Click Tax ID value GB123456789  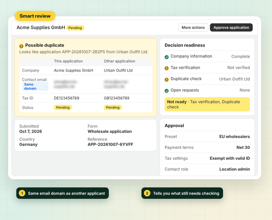pyautogui.click(x=117, y=98)
